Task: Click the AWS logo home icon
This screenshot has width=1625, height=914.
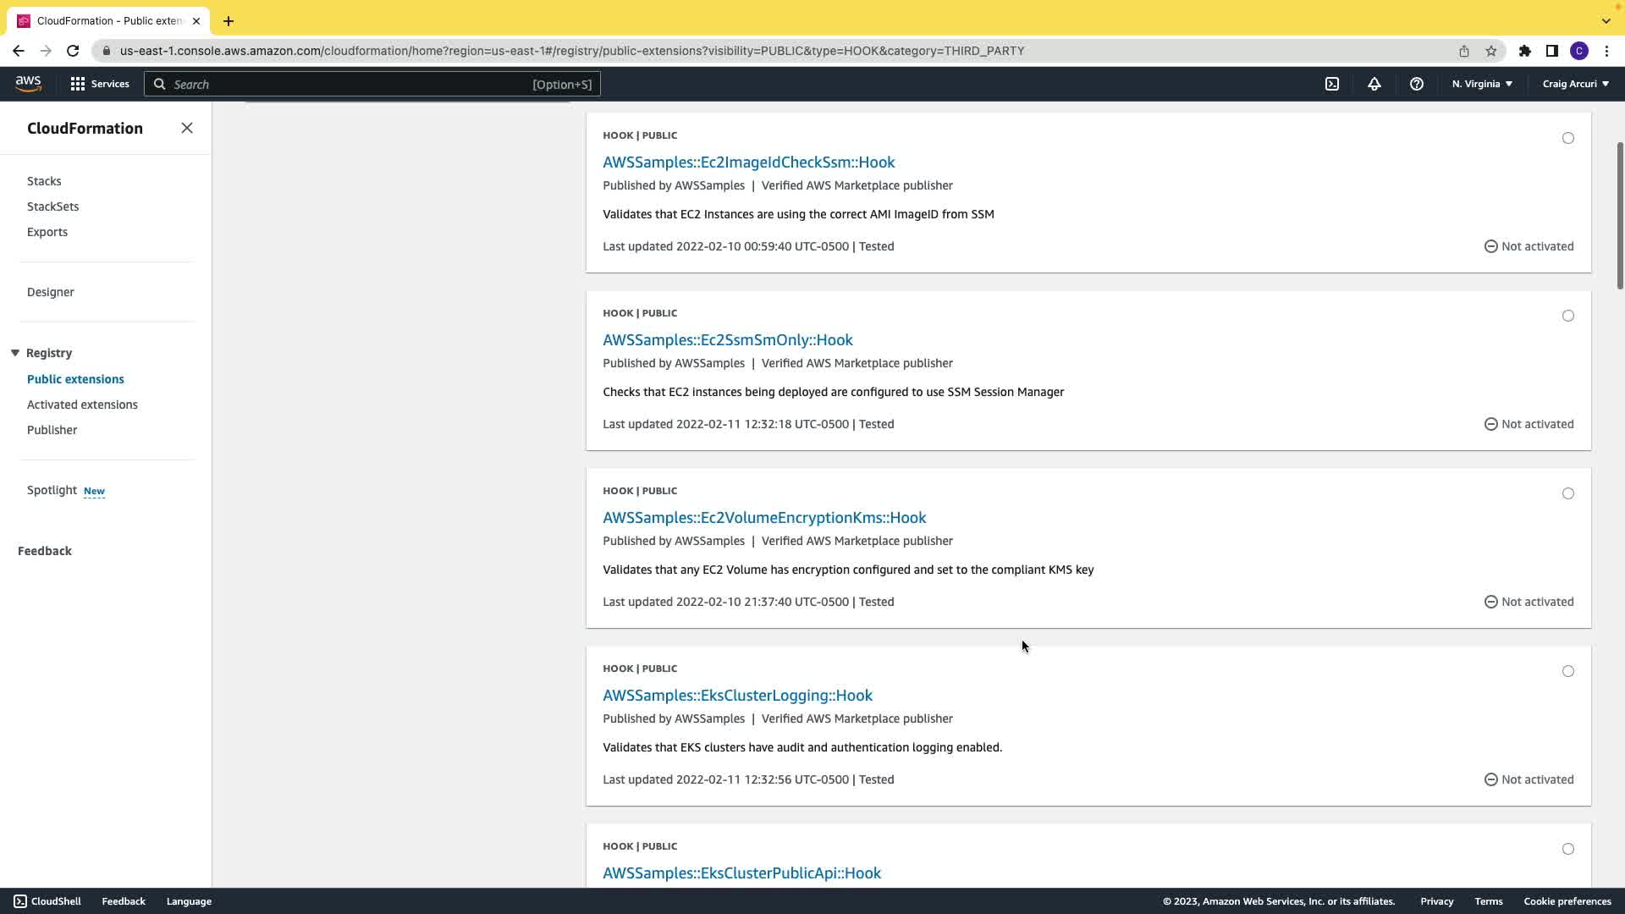Action: click(28, 84)
